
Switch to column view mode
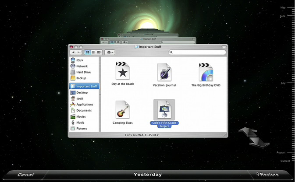point(99,52)
